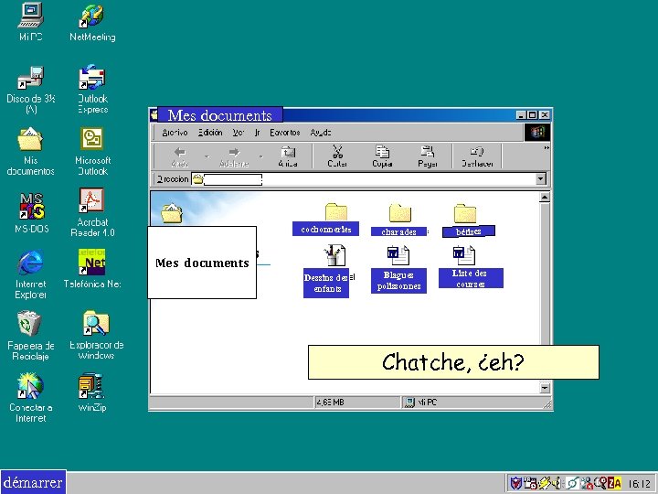Open the Ayuda menu

pyautogui.click(x=321, y=133)
